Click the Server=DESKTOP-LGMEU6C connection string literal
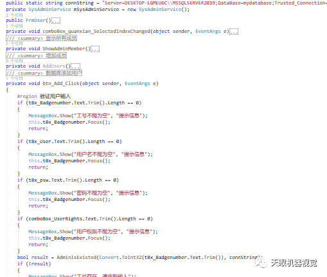 tap(215, 3)
